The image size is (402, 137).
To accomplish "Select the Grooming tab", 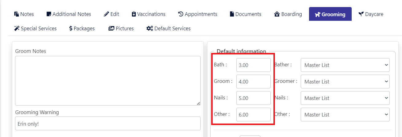I will (330, 14).
